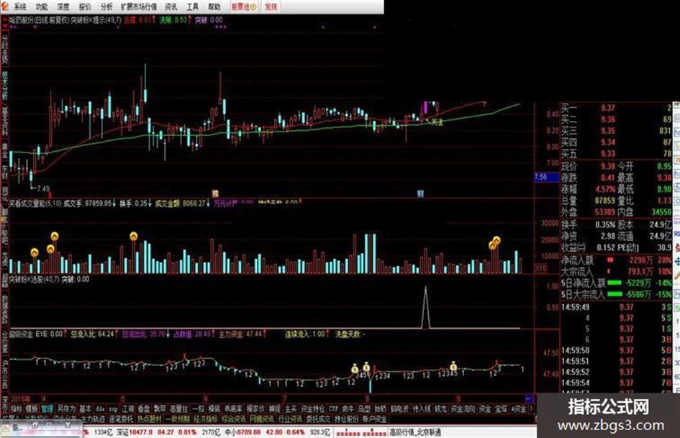This screenshot has width=680, height=438.
Task: Open the 工具 menu
Action: (x=193, y=6)
